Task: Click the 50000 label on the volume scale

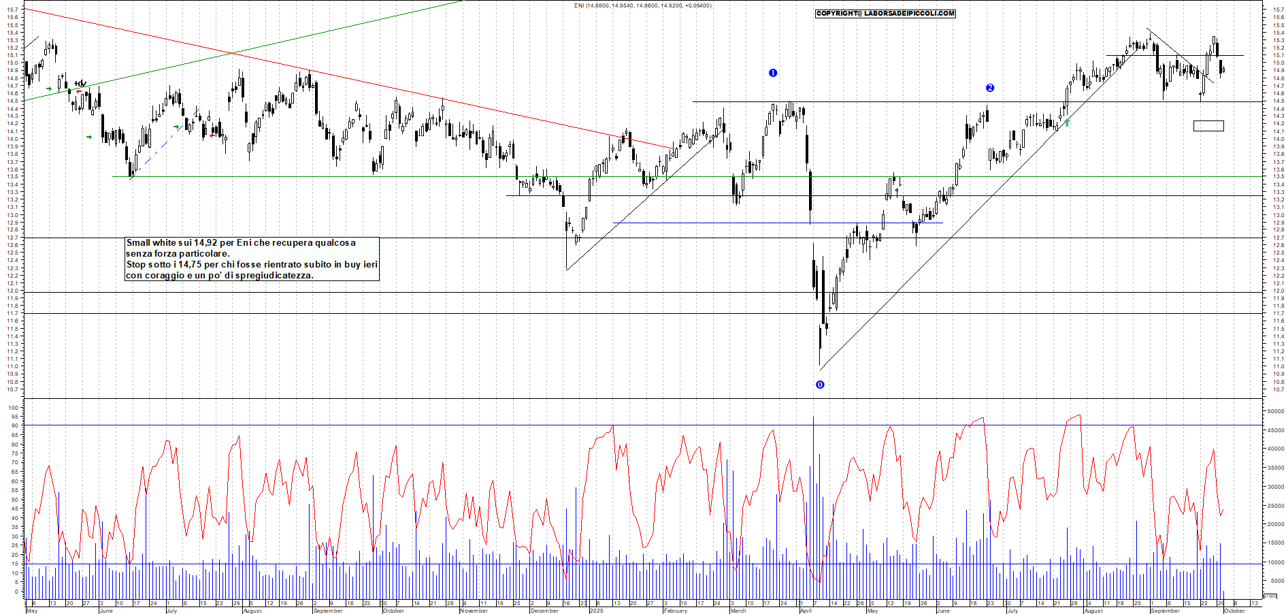Action: (1275, 411)
